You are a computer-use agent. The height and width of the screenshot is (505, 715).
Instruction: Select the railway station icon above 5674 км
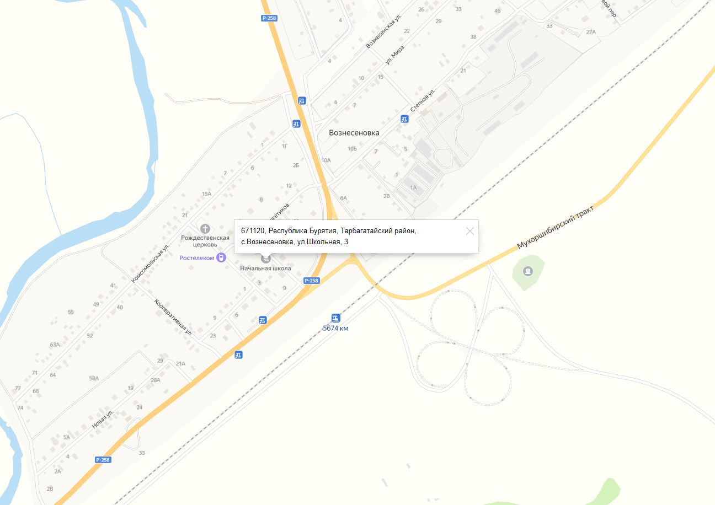point(335,318)
